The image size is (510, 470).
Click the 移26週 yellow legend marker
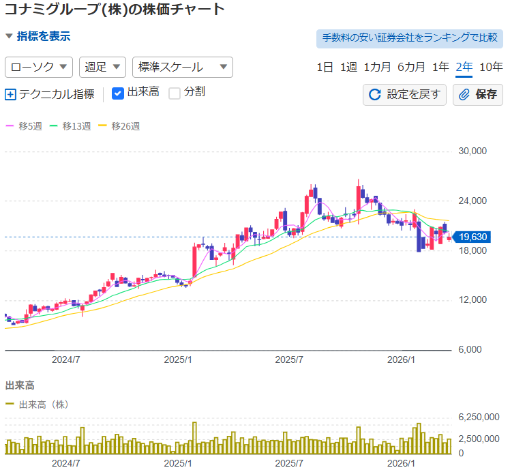pyautogui.click(x=103, y=126)
